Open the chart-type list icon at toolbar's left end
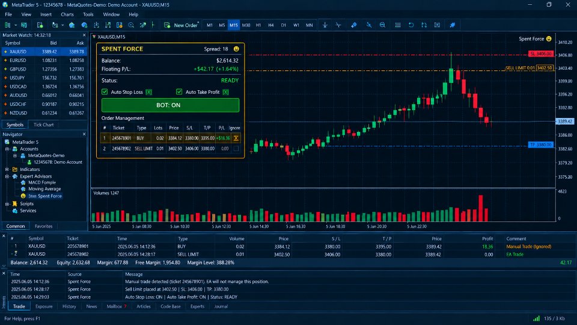Screen dimensions: 577x325 pos(7,25)
